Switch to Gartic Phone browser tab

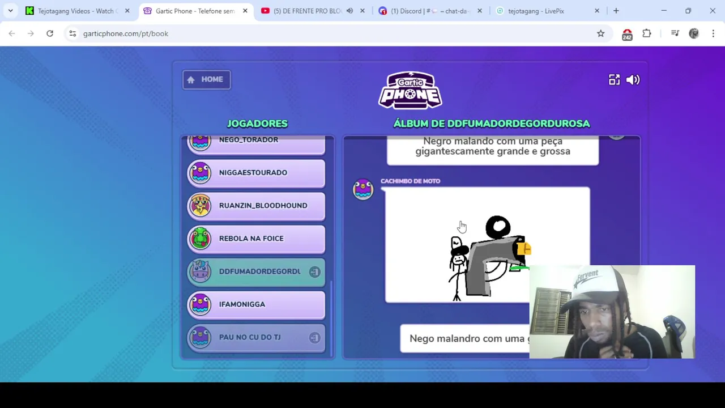tap(195, 11)
